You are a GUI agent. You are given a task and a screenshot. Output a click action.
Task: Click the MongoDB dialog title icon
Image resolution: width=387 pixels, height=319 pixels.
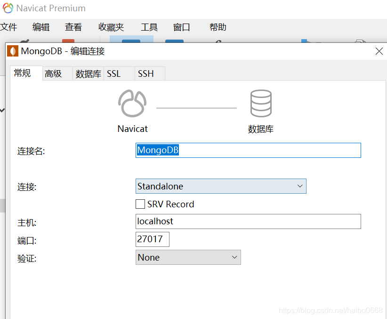(12, 51)
